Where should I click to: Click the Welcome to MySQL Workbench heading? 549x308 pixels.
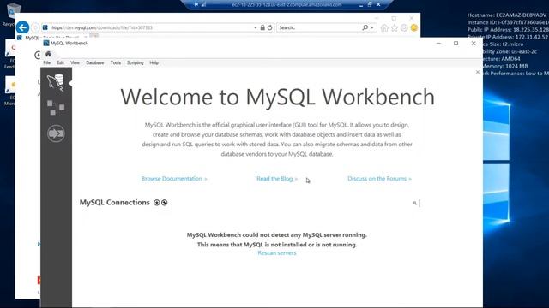[278, 97]
